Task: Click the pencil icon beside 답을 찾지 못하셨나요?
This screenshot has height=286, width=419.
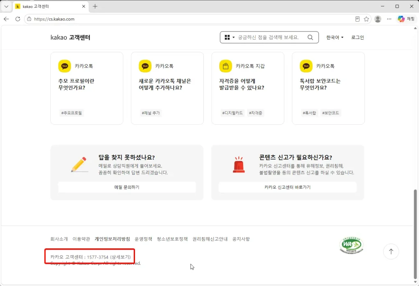Action: (x=79, y=165)
